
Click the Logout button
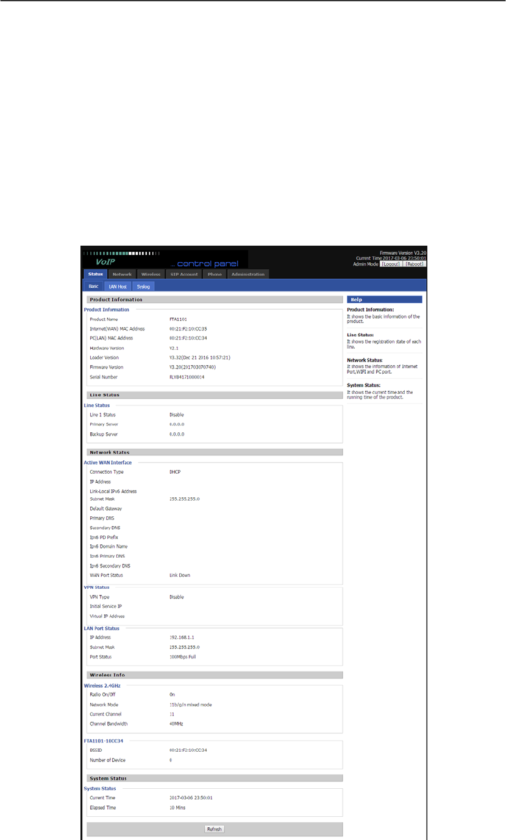pos(390,264)
